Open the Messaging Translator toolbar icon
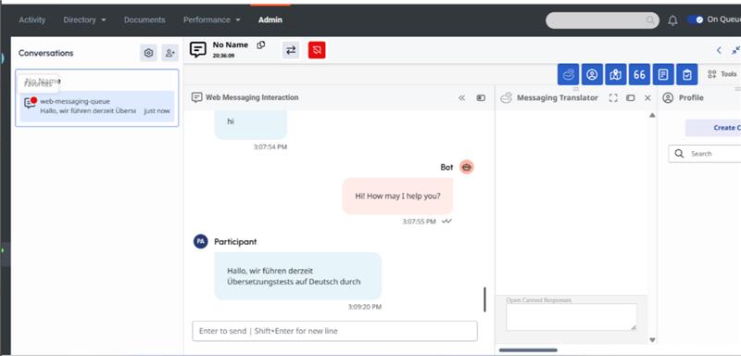This screenshot has height=356, width=741. (x=568, y=74)
